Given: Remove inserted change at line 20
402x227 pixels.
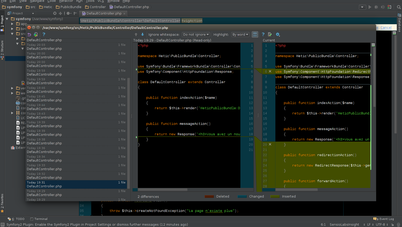Looking at the screenshot, I should click(x=270, y=144).
